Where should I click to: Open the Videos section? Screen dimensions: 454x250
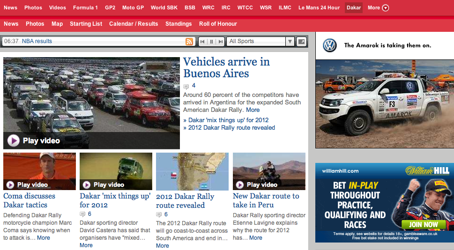pyautogui.click(x=57, y=7)
